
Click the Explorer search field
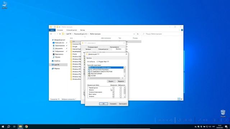[161, 34]
